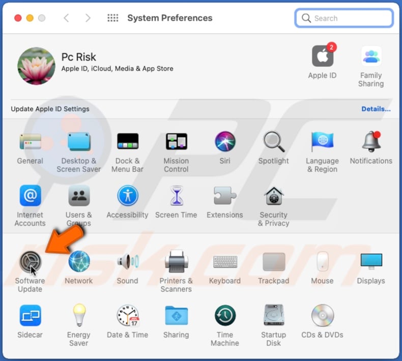The height and width of the screenshot is (361, 402).
Task: Open Network preferences
Action: (x=79, y=261)
